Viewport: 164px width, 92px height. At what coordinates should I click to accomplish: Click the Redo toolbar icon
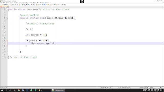click(24, 5)
